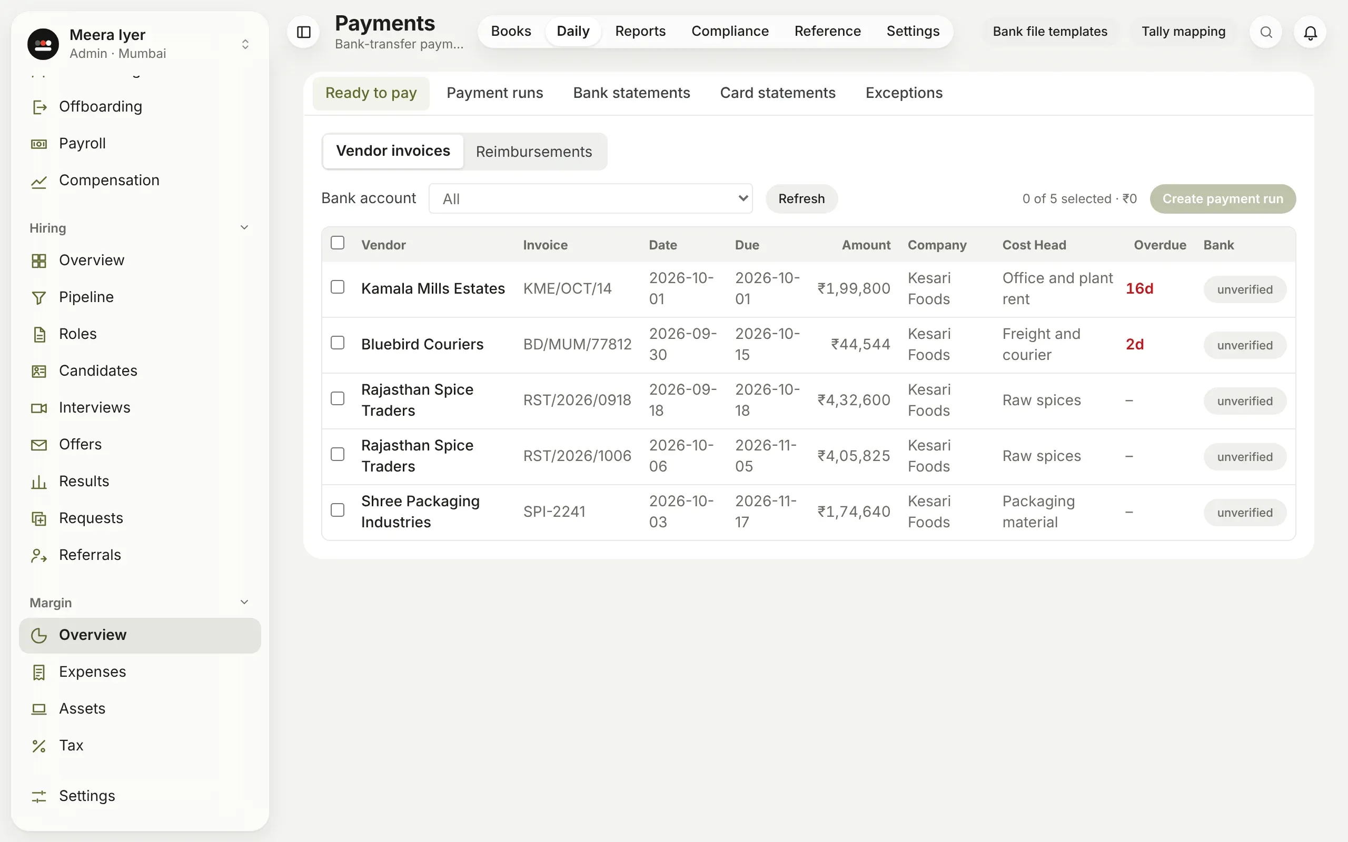Screen dimensions: 1348x842
Task: Open Compliance in top navigation
Action: (x=730, y=31)
